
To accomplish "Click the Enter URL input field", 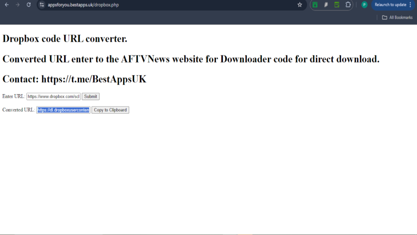I will pyautogui.click(x=53, y=96).
